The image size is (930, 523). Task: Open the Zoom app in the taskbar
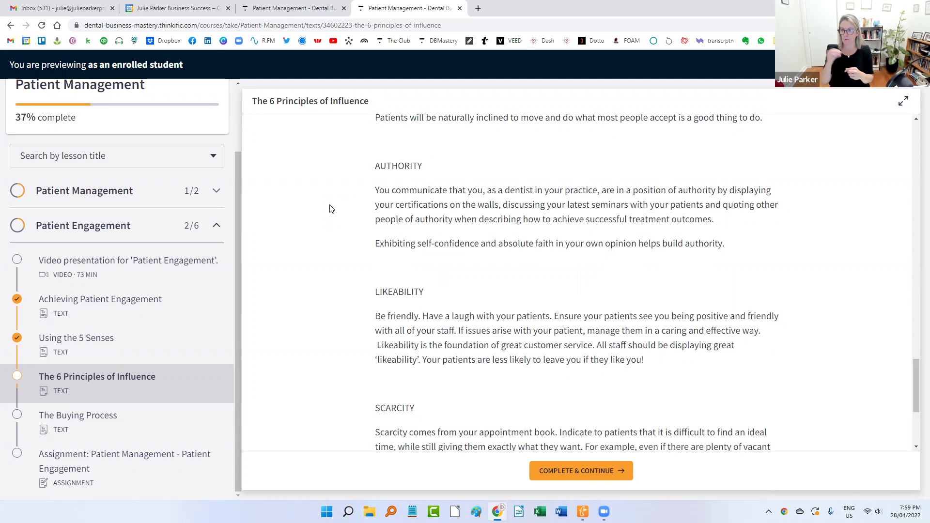click(x=604, y=511)
